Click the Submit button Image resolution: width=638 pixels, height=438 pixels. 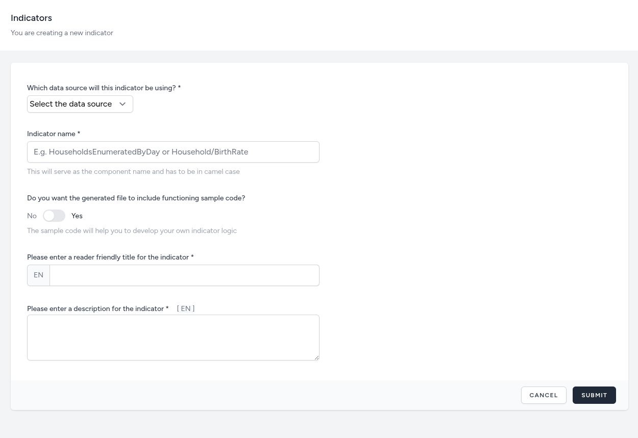click(x=594, y=395)
